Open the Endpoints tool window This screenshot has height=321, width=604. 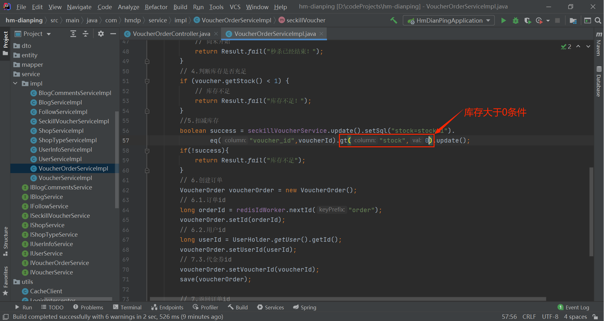167,307
